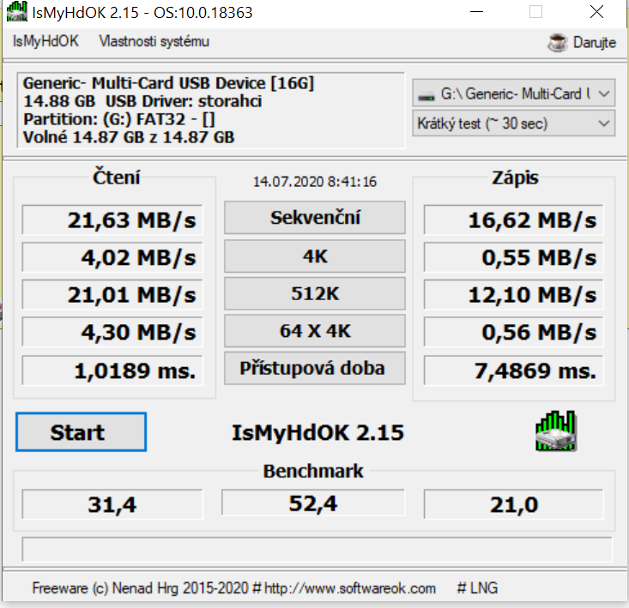Click the 52,4 total benchmark score
The image size is (629, 608).
(313, 503)
